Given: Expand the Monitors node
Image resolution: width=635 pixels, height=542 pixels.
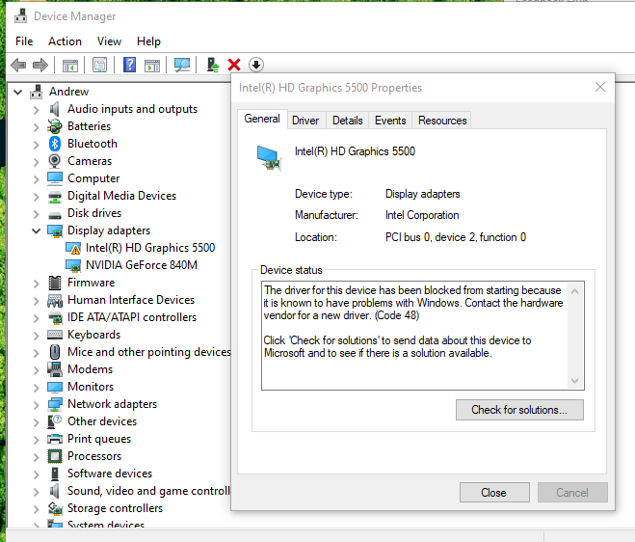Looking at the screenshot, I should click(x=36, y=387).
